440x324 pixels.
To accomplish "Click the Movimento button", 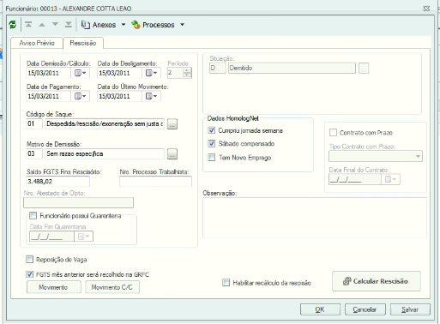I will [54, 287].
